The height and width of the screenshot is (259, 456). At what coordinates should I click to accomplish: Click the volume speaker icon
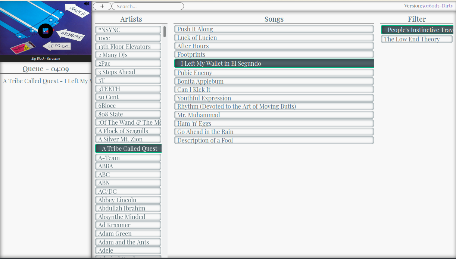point(87,3)
